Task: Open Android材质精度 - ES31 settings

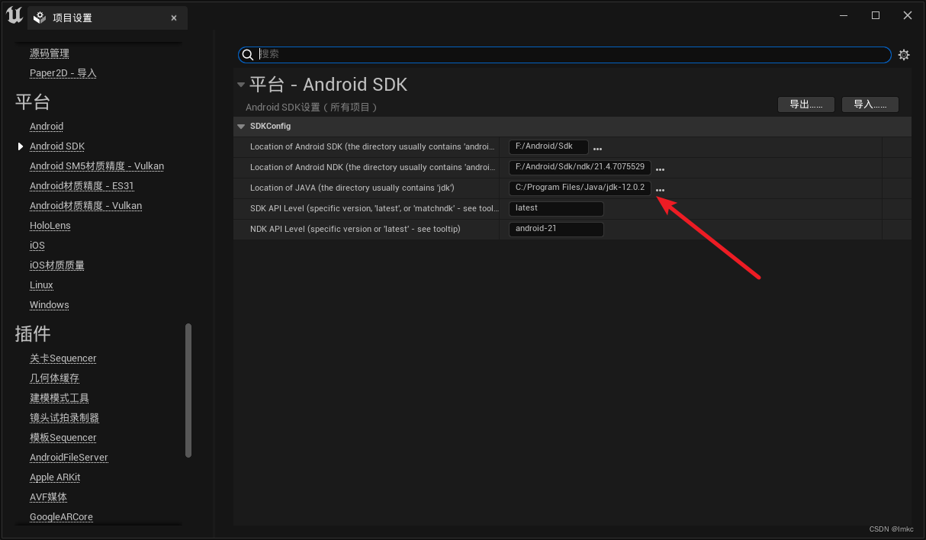Action: coord(82,186)
